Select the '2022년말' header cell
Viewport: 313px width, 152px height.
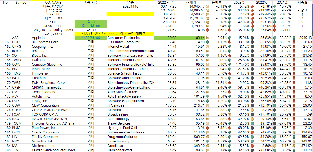pyautogui.click(x=165, y=3)
